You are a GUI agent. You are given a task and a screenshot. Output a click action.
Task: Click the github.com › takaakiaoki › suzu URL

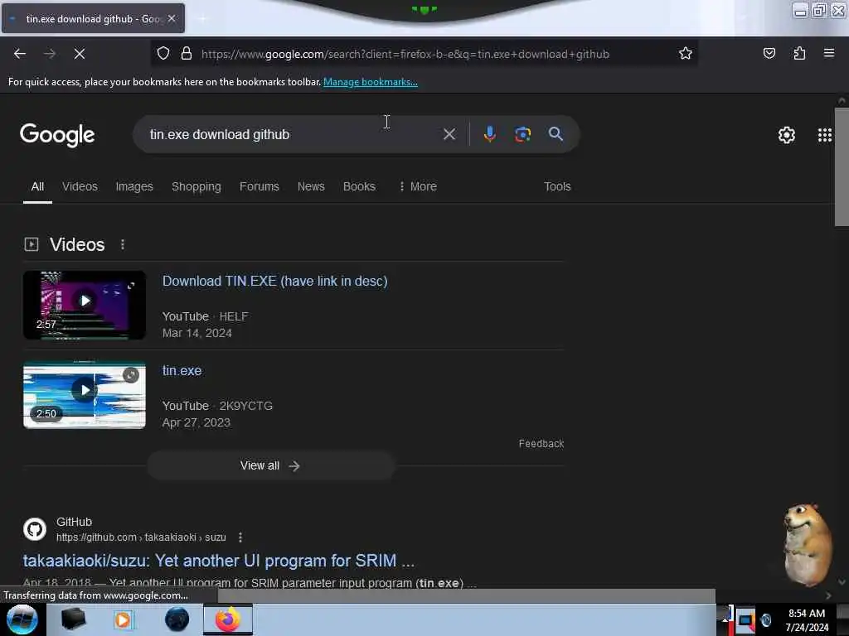[x=141, y=537]
